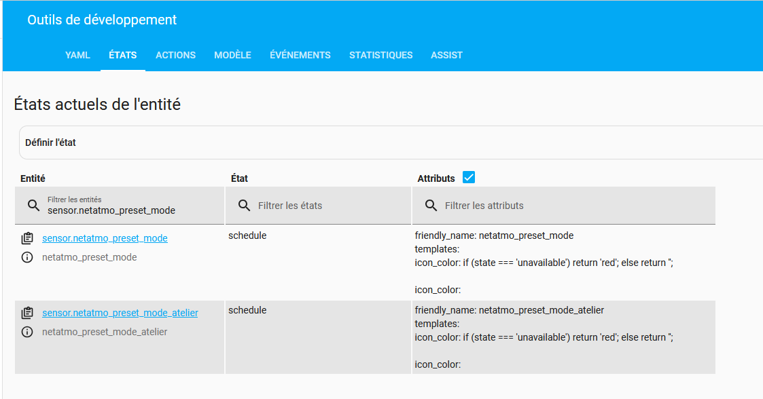Image resolution: width=763 pixels, height=399 pixels.
Task: Go to the MODÈLE tab
Action: [232, 55]
